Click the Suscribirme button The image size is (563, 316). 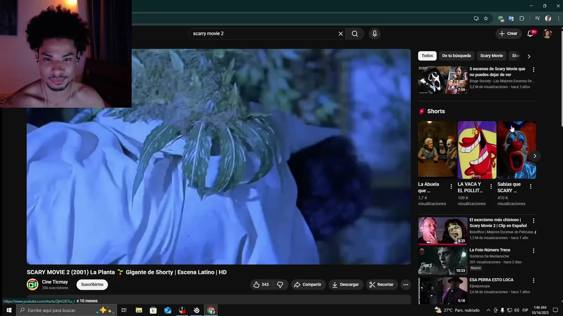(92, 284)
